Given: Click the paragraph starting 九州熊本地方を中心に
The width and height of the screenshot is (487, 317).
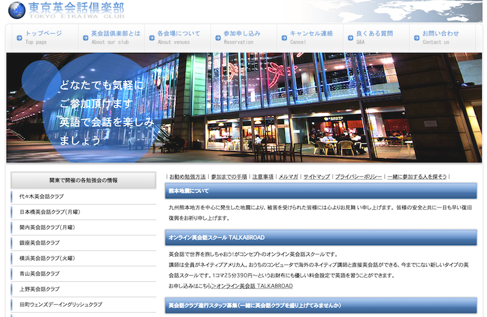Looking at the screenshot, I should 320,213.
